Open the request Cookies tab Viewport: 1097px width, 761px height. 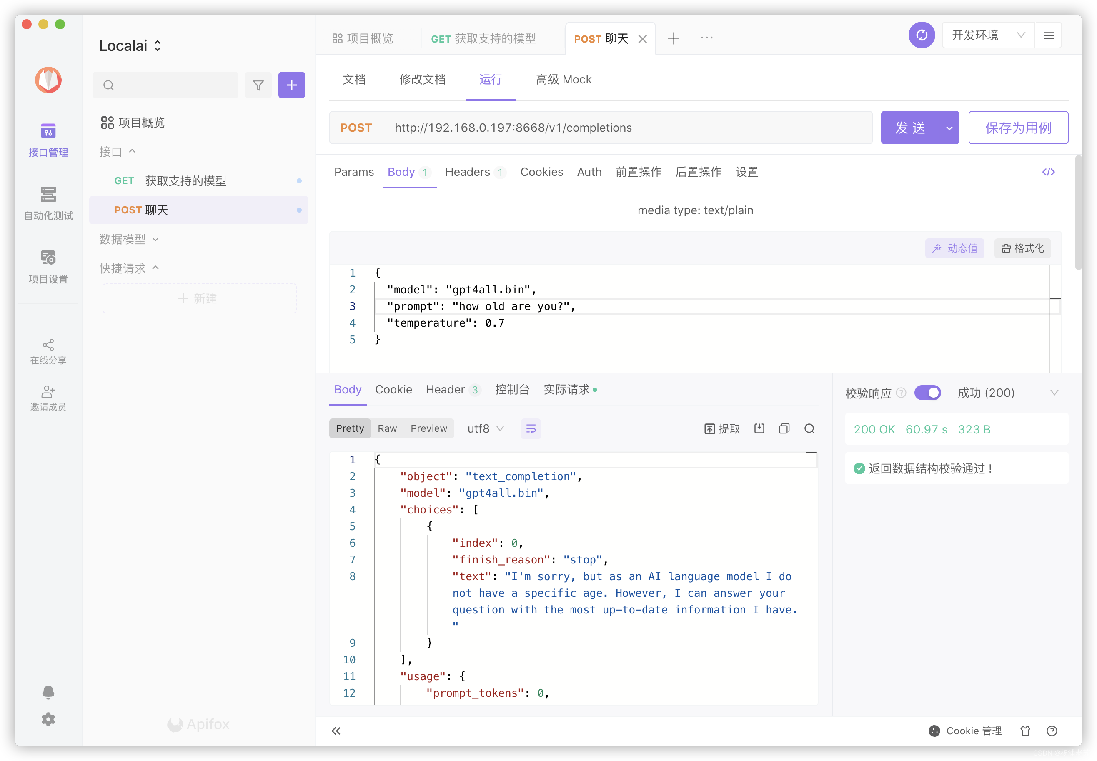coord(541,172)
